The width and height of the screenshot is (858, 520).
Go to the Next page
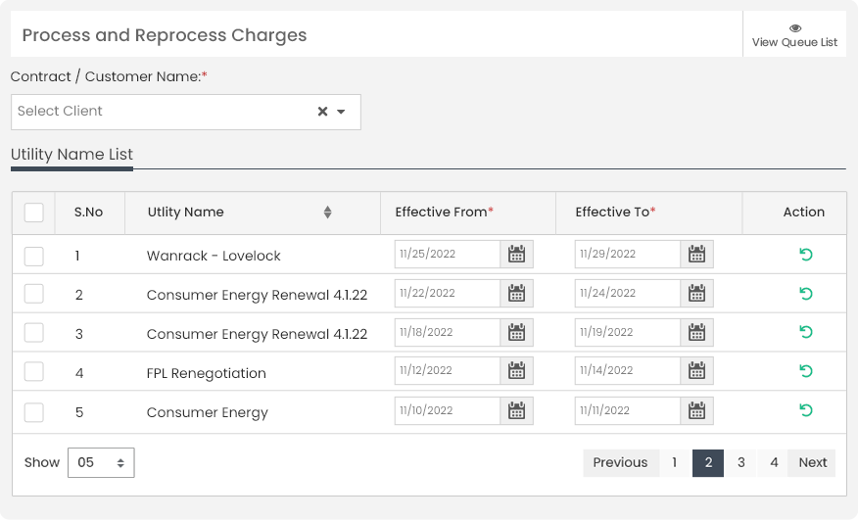[x=812, y=463]
